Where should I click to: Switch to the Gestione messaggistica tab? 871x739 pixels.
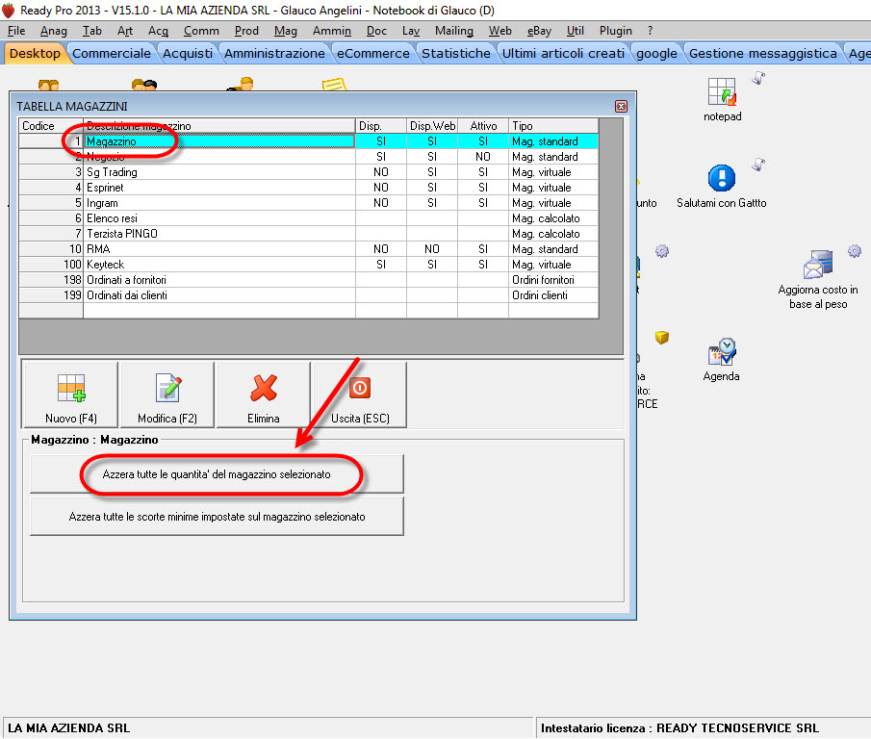(x=762, y=53)
